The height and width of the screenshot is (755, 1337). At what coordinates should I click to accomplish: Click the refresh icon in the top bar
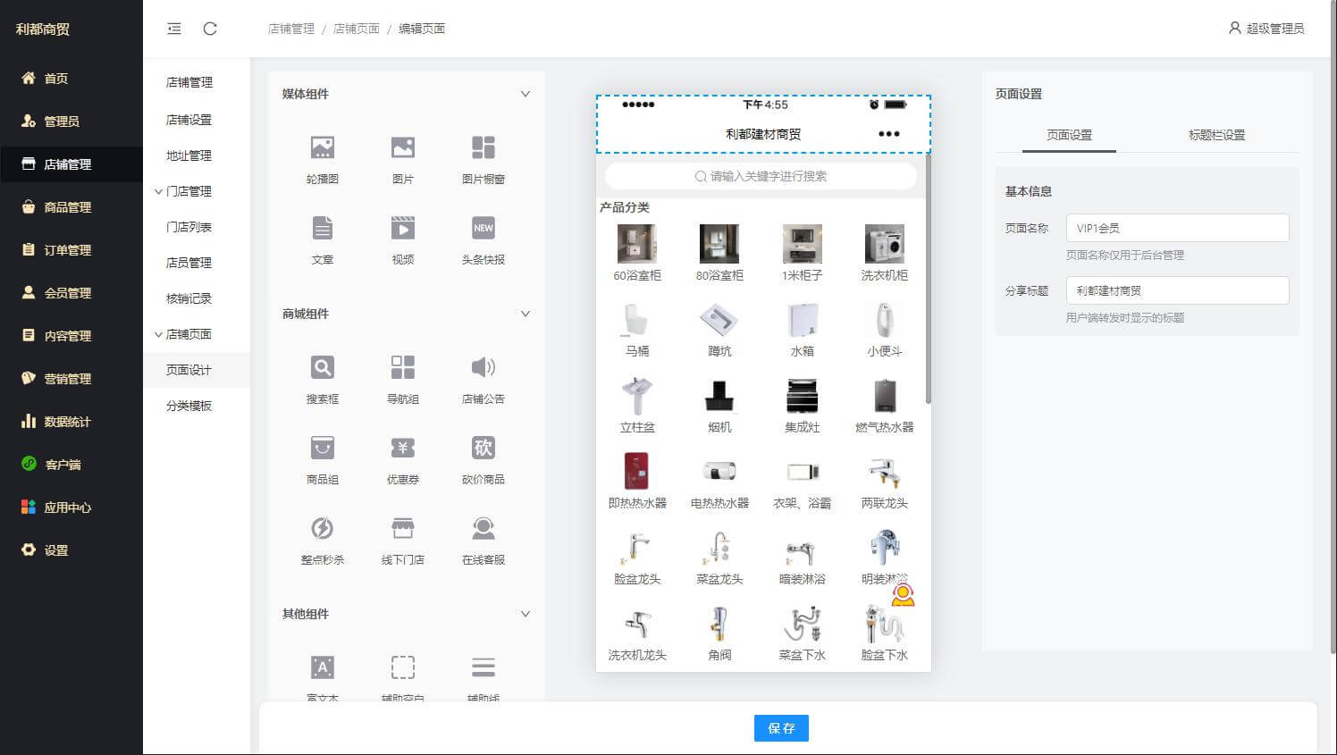click(210, 29)
